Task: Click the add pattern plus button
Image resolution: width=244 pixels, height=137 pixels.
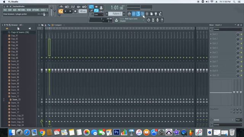Action: [124, 14]
